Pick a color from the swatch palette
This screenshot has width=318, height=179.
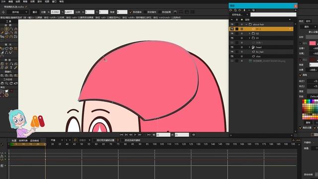click(x=310, y=109)
